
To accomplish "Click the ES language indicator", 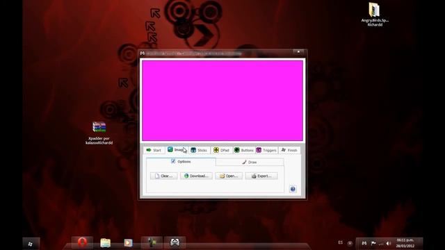I will [x=340, y=242].
